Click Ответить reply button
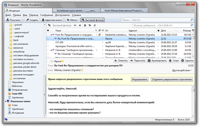Screen dimensions: 200x126 pyautogui.click(x=121, y=61)
